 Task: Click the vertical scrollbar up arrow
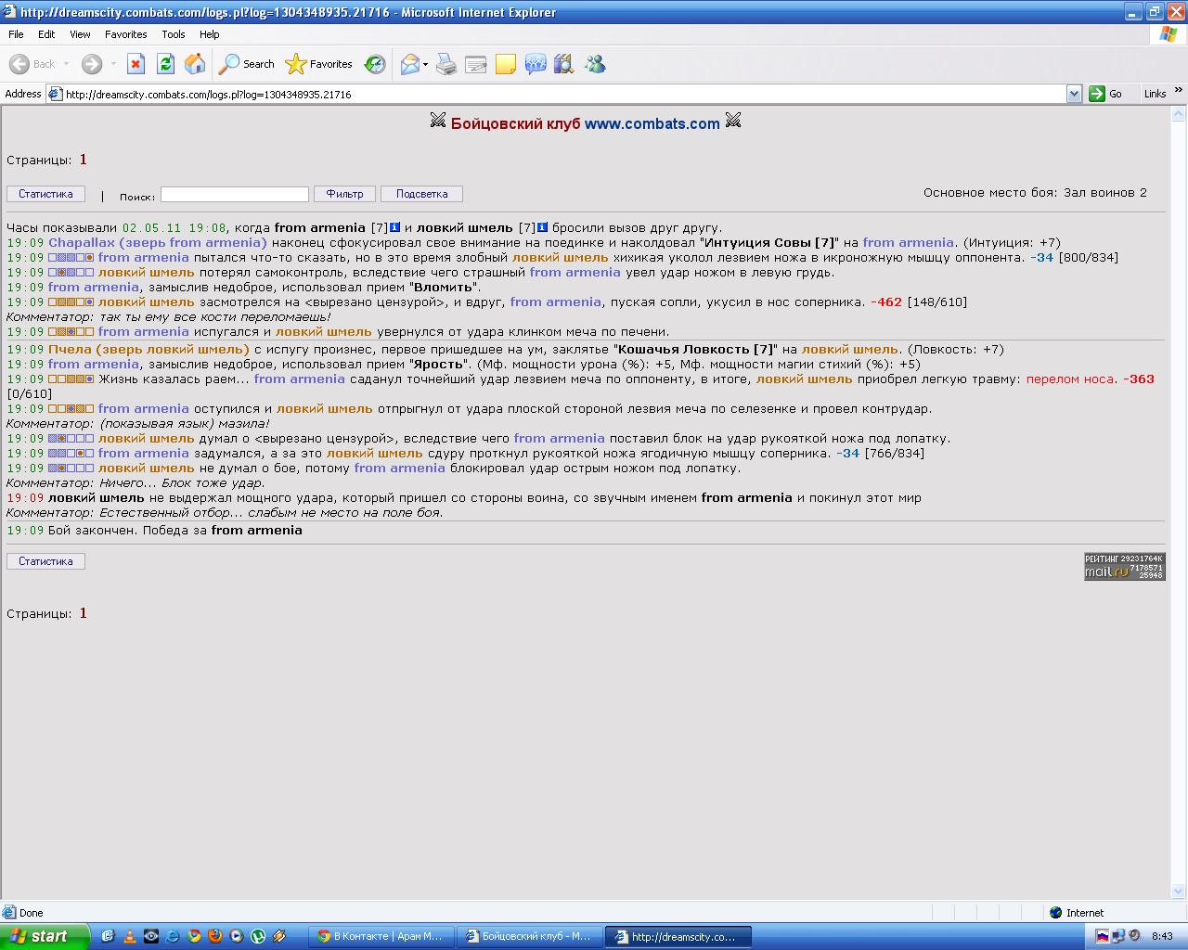pyautogui.click(x=1179, y=114)
